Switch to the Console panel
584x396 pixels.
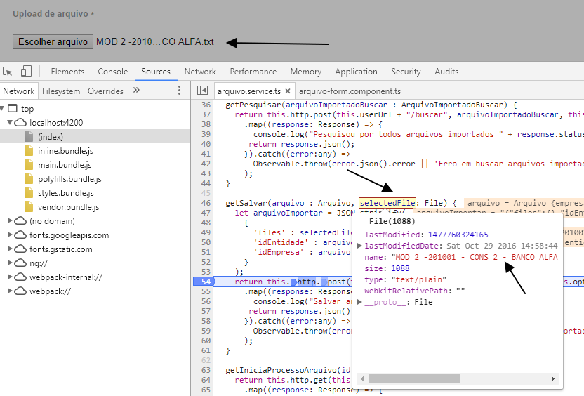coord(112,71)
